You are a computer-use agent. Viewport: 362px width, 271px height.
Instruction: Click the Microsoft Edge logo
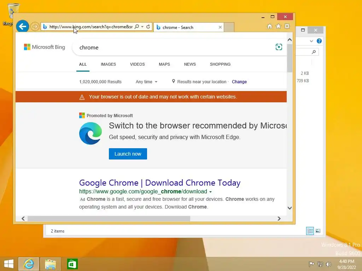coord(90,133)
